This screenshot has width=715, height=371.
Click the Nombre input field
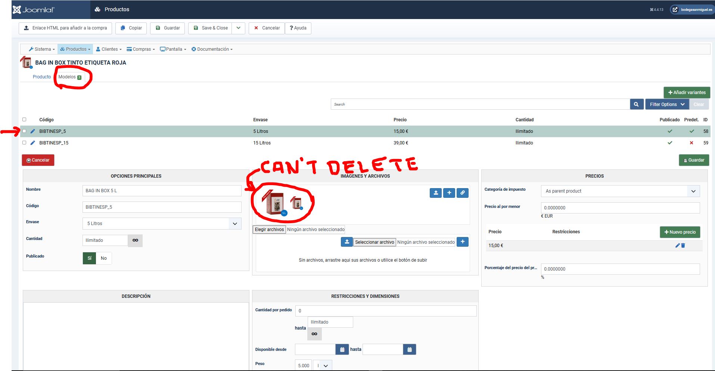click(162, 191)
